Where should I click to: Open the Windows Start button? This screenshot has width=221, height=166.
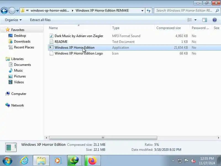(x=7, y=161)
